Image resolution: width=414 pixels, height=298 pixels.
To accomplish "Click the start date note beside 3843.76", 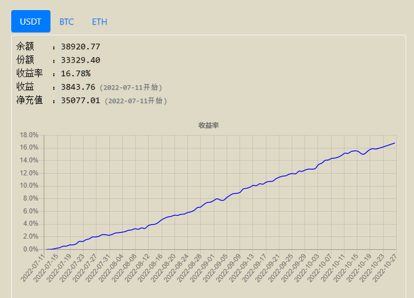I will click(x=131, y=87).
